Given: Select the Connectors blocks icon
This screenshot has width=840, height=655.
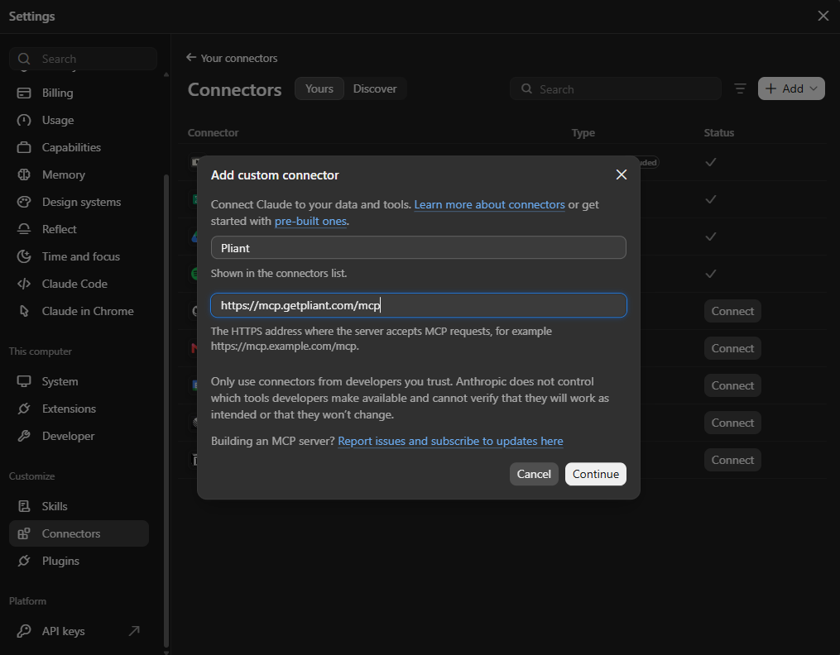Looking at the screenshot, I should pyautogui.click(x=24, y=533).
